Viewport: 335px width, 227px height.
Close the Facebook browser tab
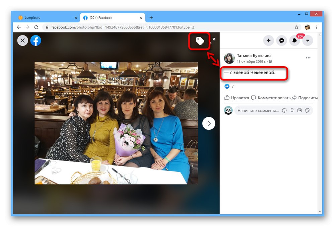click(141, 18)
